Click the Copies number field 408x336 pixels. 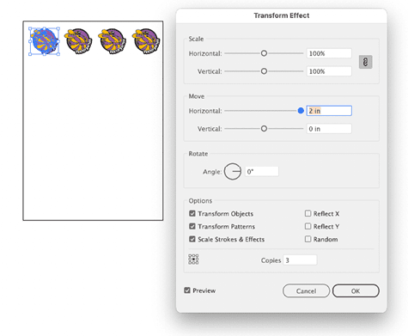300,260
